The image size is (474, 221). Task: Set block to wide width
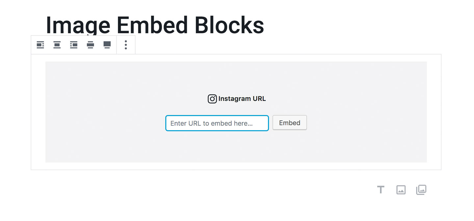click(91, 45)
